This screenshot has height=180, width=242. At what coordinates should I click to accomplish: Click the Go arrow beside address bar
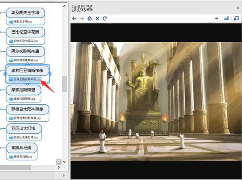(217, 19)
